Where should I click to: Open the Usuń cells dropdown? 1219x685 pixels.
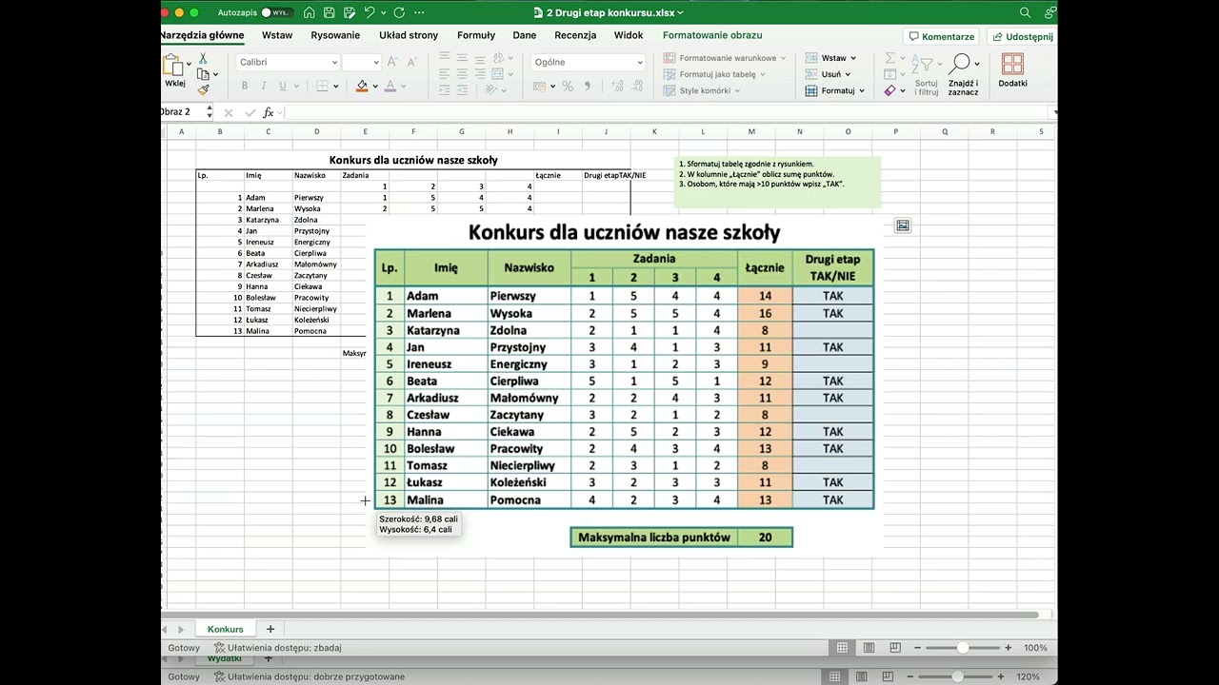point(829,74)
